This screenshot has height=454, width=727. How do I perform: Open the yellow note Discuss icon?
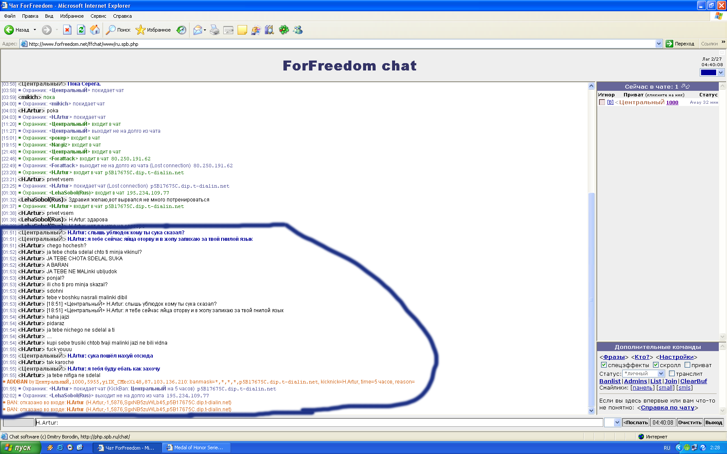(242, 30)
